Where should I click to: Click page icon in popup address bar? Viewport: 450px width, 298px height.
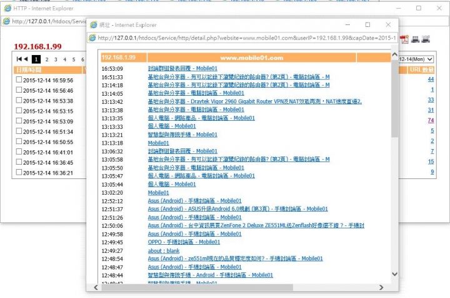(92, 38)
